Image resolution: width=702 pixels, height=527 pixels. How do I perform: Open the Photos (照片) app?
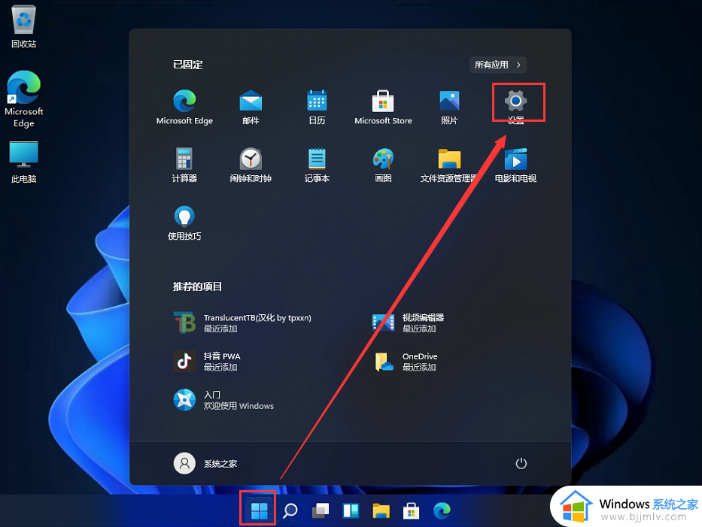point(449,107)
